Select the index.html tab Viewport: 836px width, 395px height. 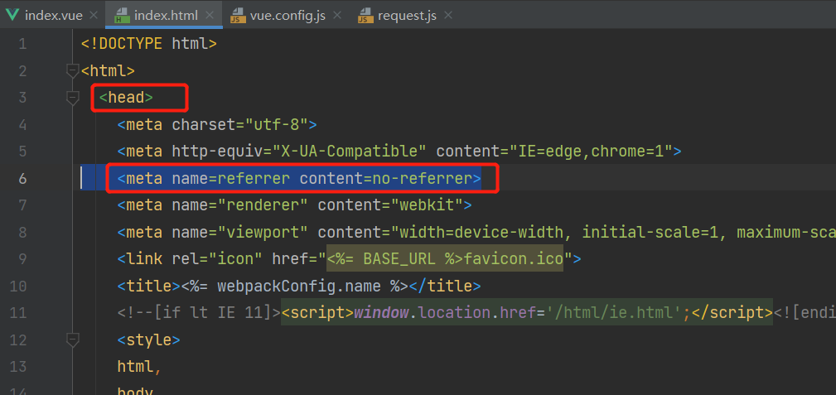164,15
